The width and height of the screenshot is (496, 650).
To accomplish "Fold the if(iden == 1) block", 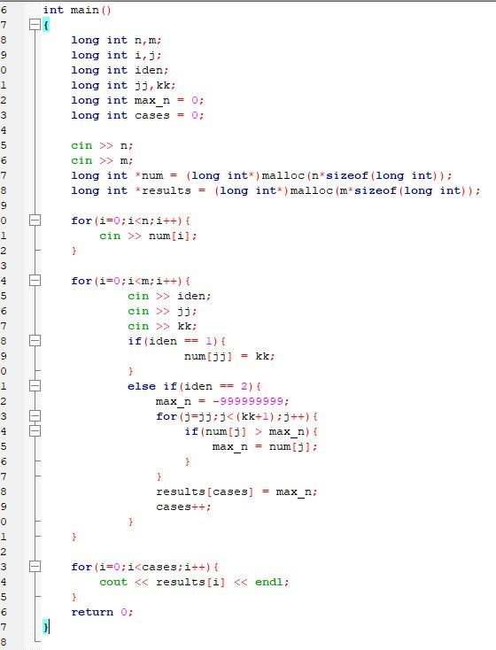I will [35, 341].
